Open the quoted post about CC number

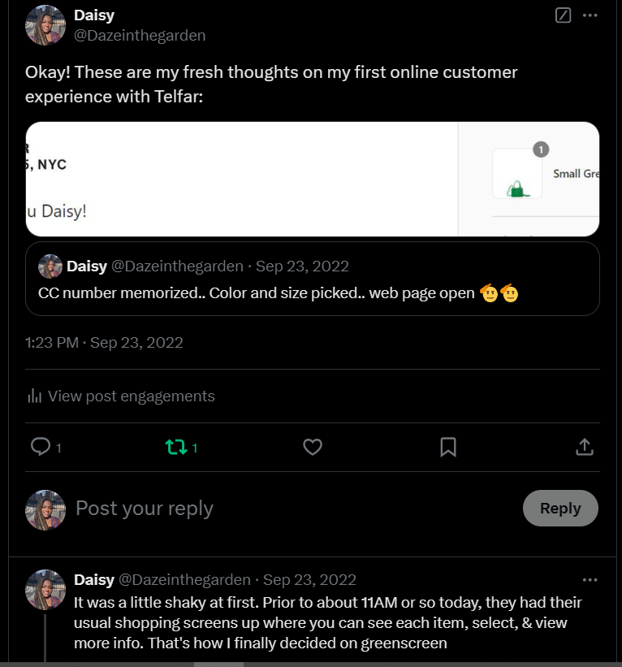(x=313, y=279)
